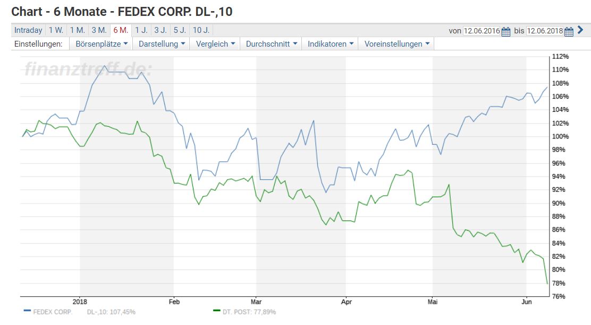The height and width of the screenshot is (325, 591).
Task: Click the 112% y-axis label
Action: [560, 56]
